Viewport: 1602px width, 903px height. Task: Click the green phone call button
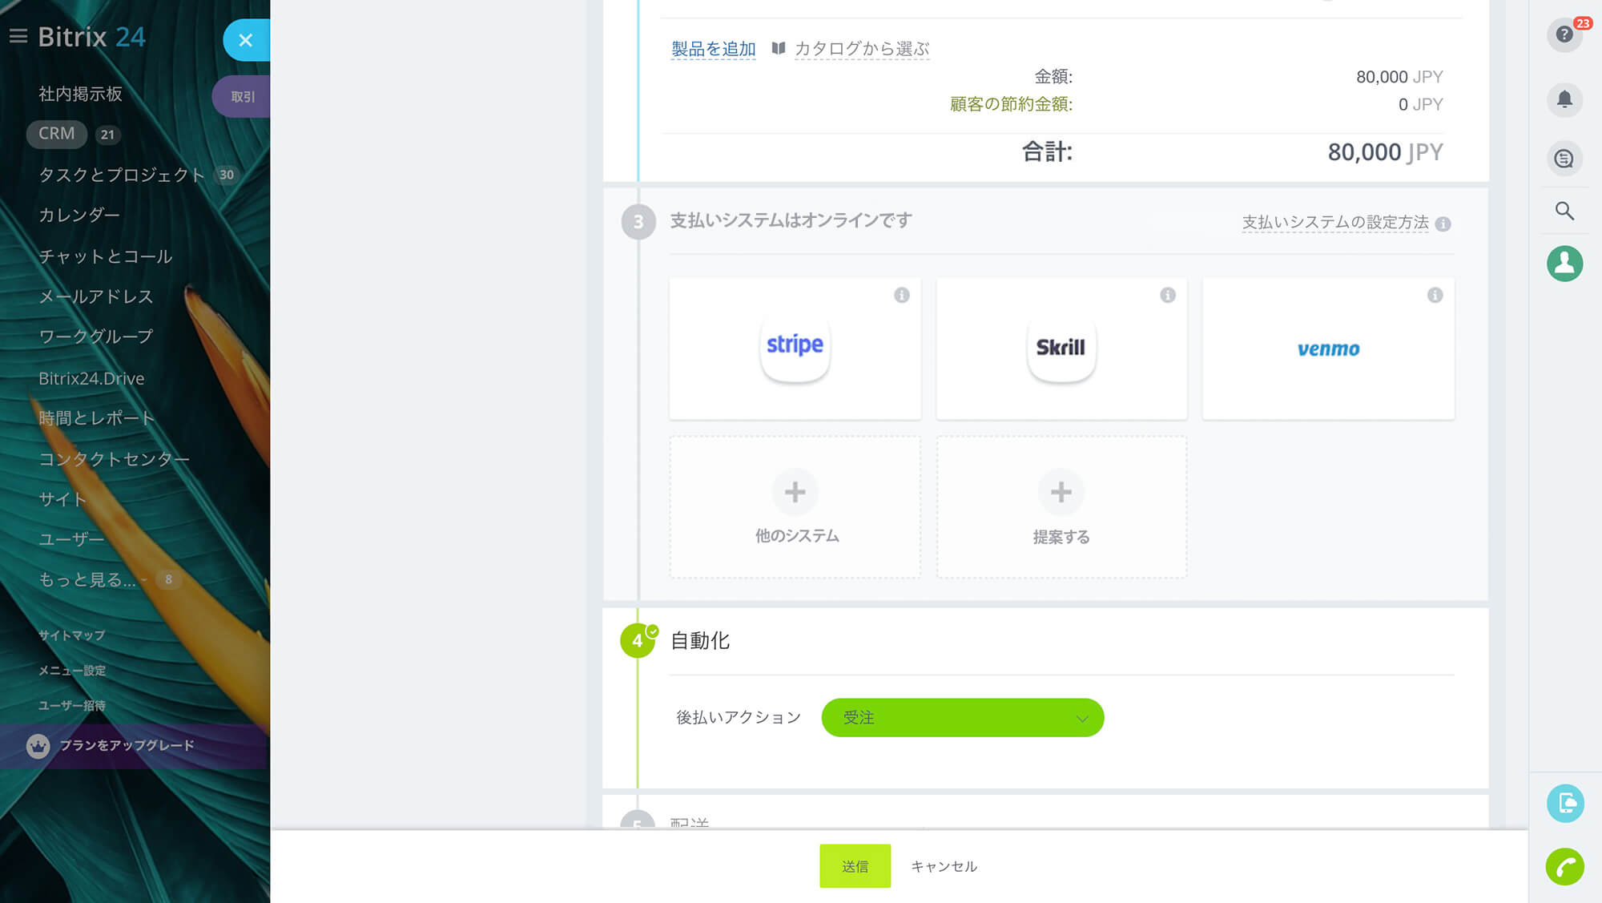(1565, 866)
